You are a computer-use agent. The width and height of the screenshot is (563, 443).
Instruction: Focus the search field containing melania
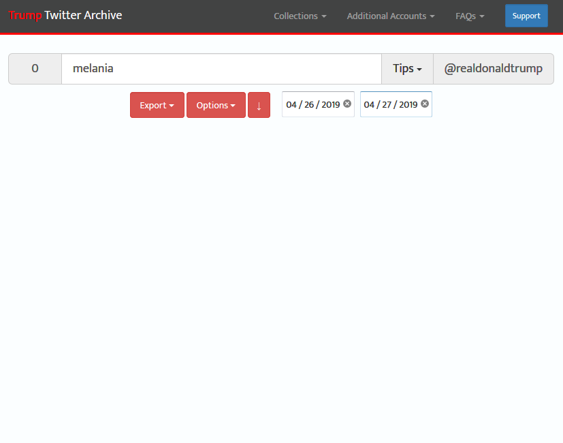pyautogui.click(x=221, y=69)
